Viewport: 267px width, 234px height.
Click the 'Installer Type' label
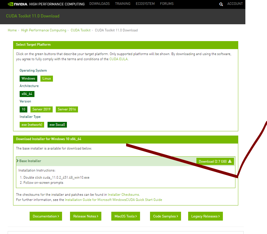point(30,117)
